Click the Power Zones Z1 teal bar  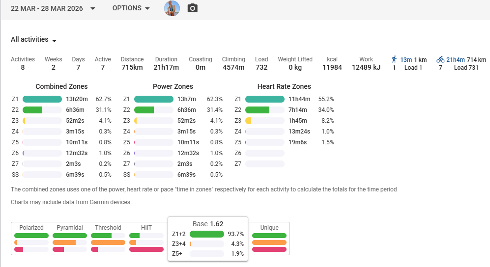pos(153,99)
